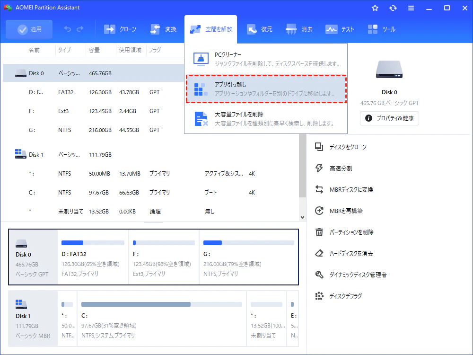Open the ツール tools menu
This screenshot has height=355, width=473.
coord(381,29)
